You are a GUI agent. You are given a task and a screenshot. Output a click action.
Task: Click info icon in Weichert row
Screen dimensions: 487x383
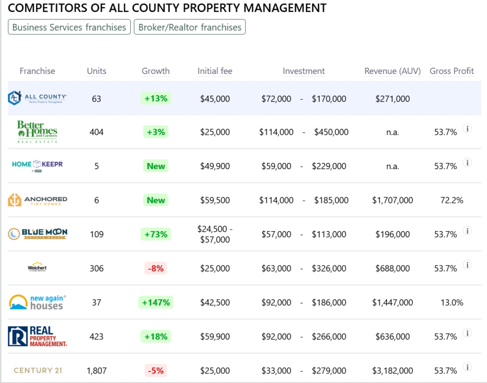click(467, 265)
